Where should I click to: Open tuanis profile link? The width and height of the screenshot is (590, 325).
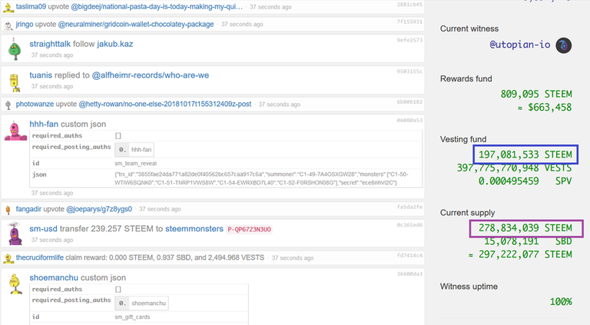pyautogui.click(x=41, y=75)
